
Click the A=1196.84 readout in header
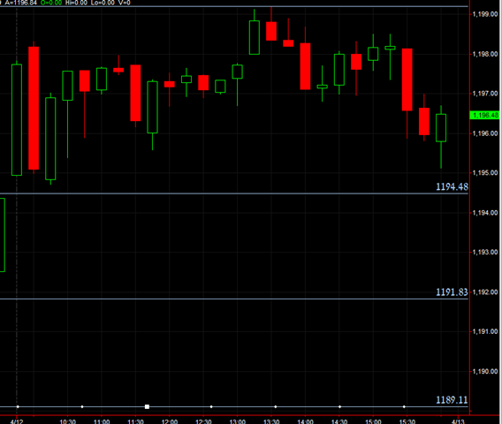(x=21, y=3)
